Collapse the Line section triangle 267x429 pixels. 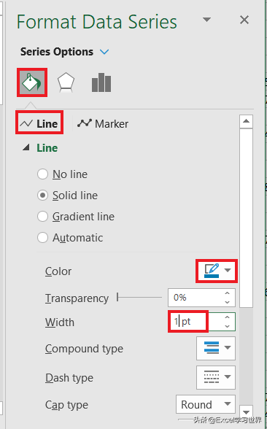(26, 147)
